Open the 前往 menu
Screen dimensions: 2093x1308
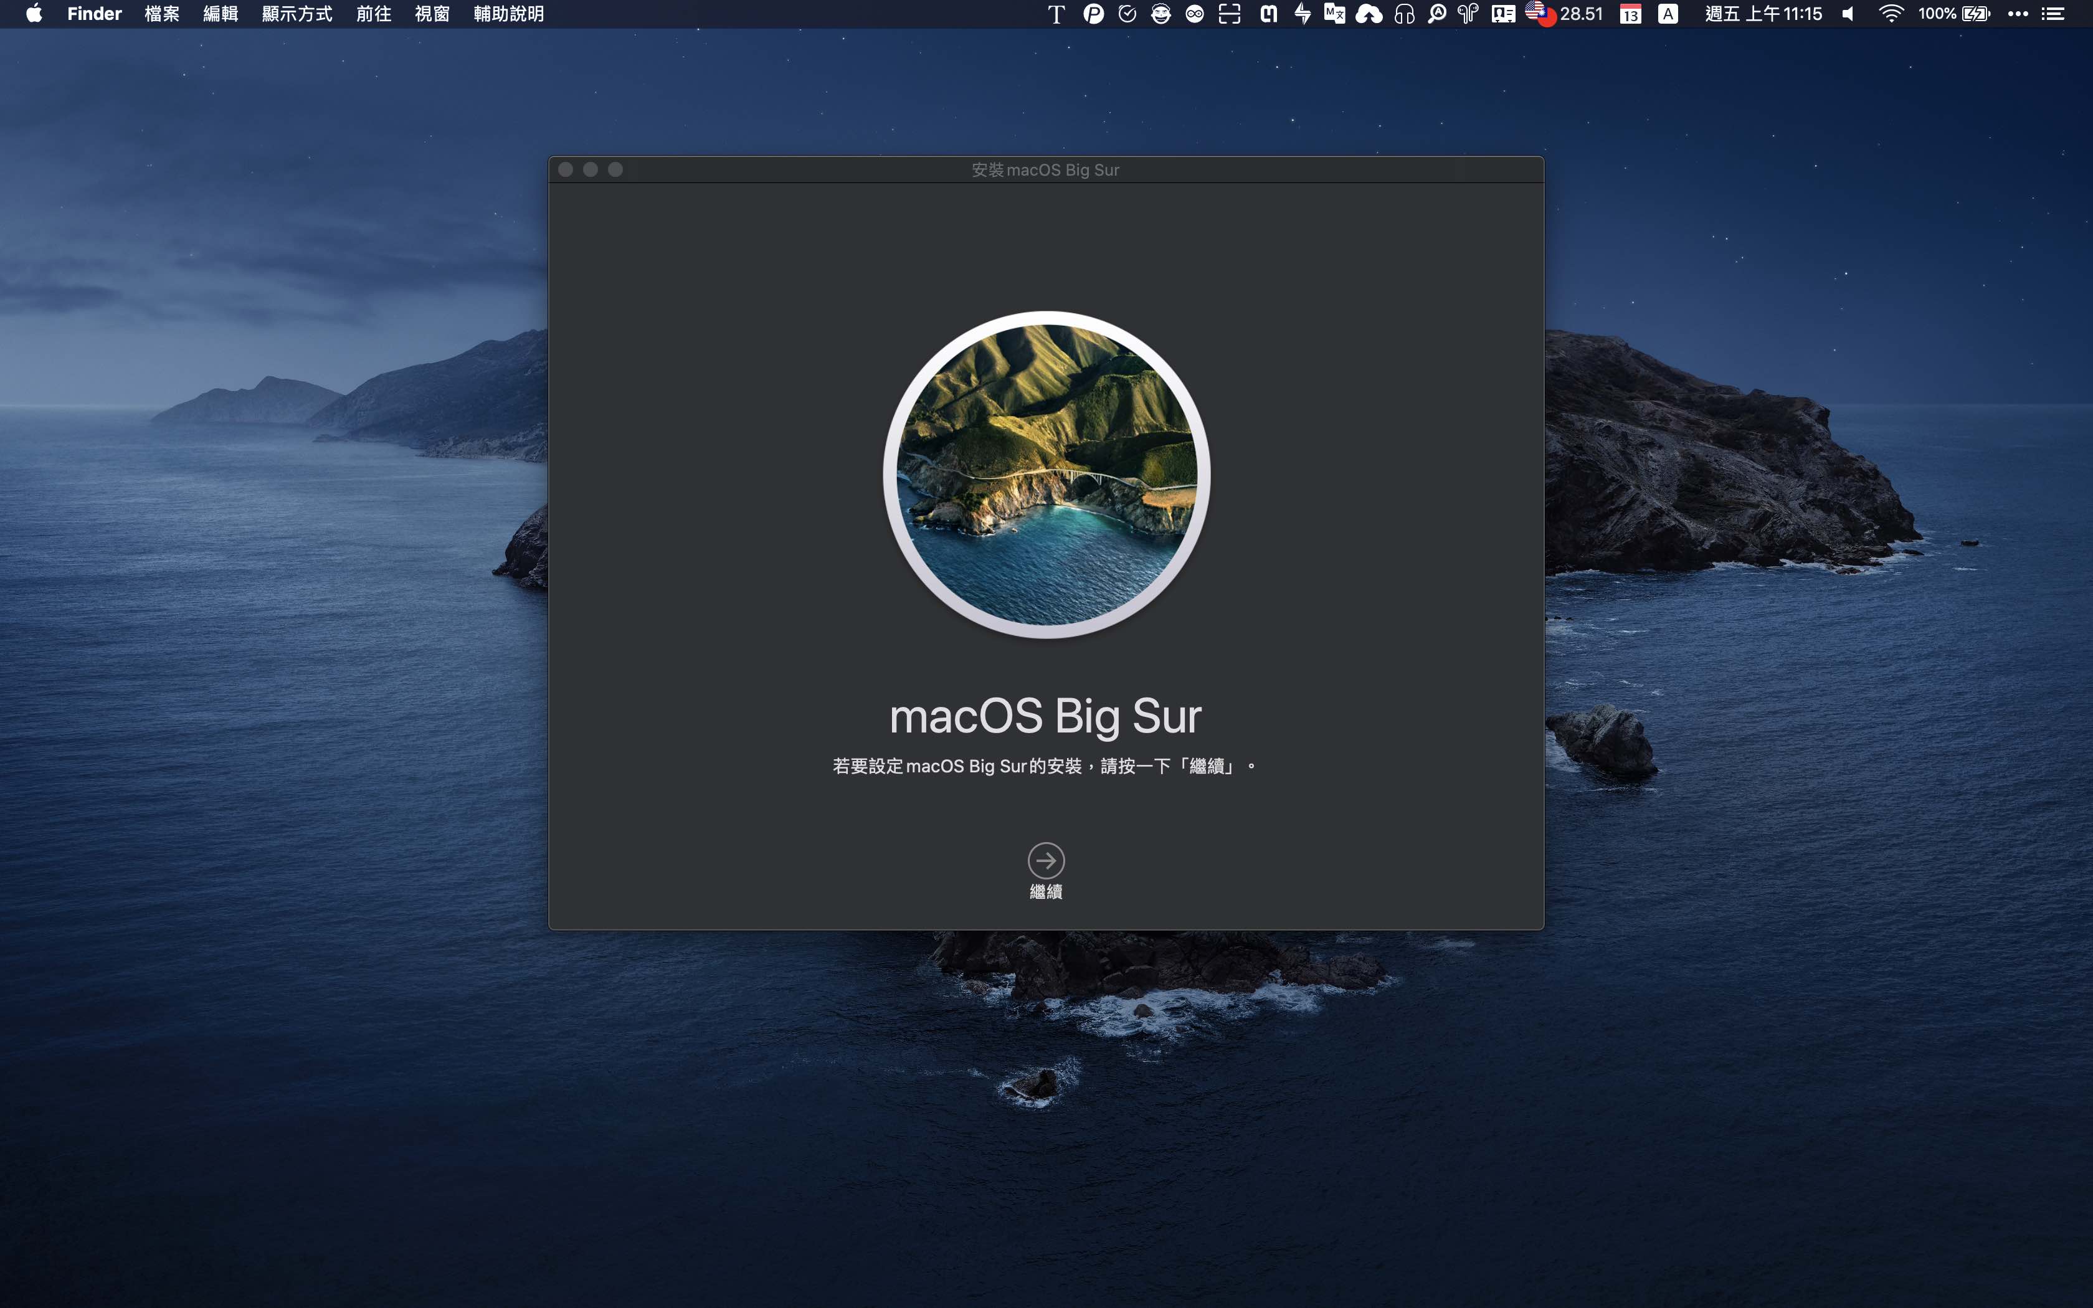coord(374,14)
